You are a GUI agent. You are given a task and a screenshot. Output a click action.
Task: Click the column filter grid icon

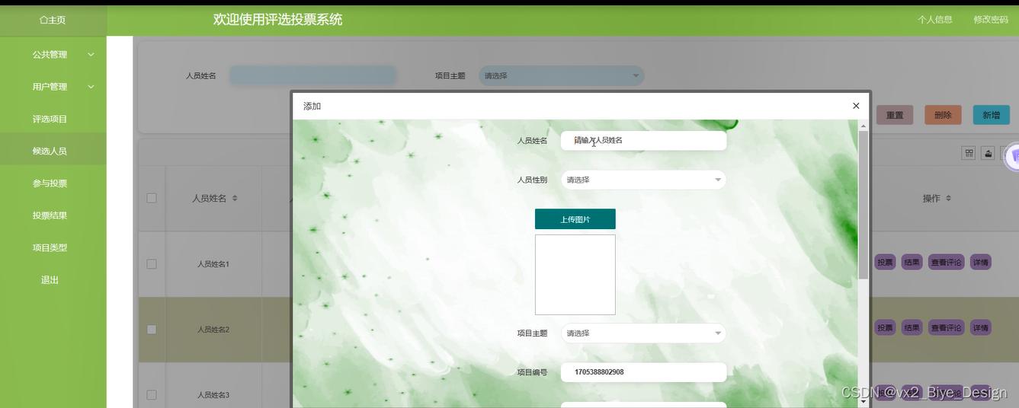[969, 153]
